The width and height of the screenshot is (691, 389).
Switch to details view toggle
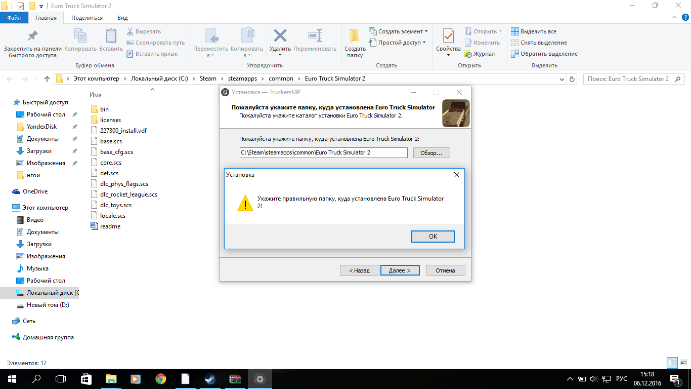pos(672,363)
